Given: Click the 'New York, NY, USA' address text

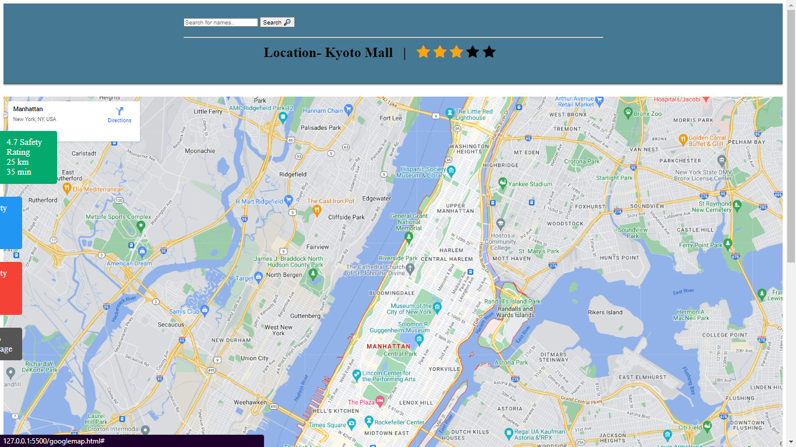Looking at the screenshot, I should point(35,119).
